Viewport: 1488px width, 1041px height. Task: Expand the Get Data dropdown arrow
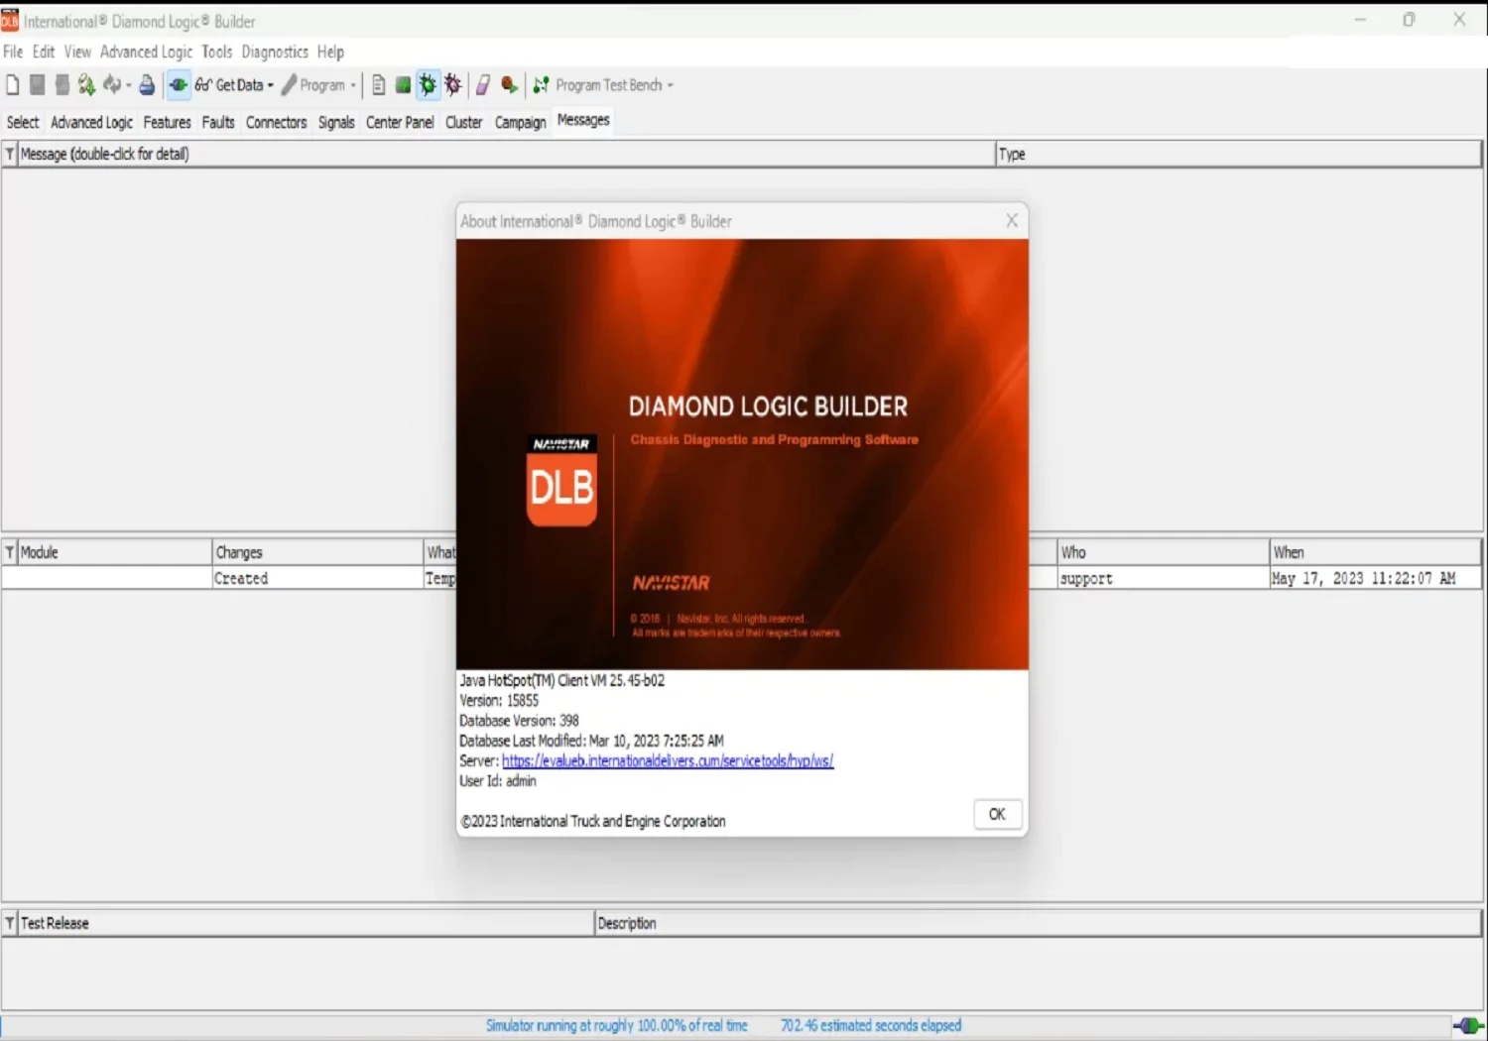(271, 86)
